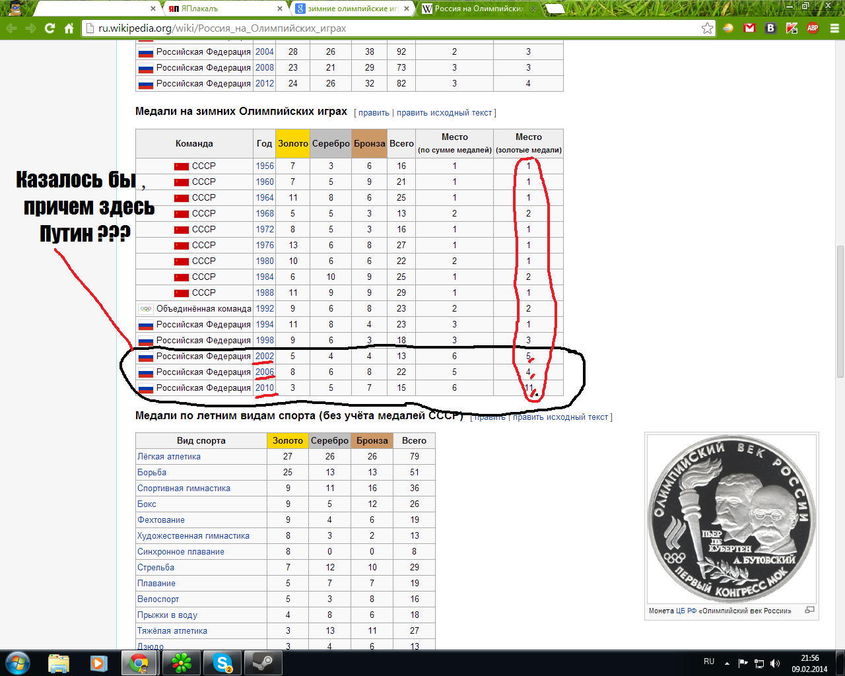Switch to the зимние олимпийские search tab
The height and width of the screenshot is (676, 845).
point(353,9)
